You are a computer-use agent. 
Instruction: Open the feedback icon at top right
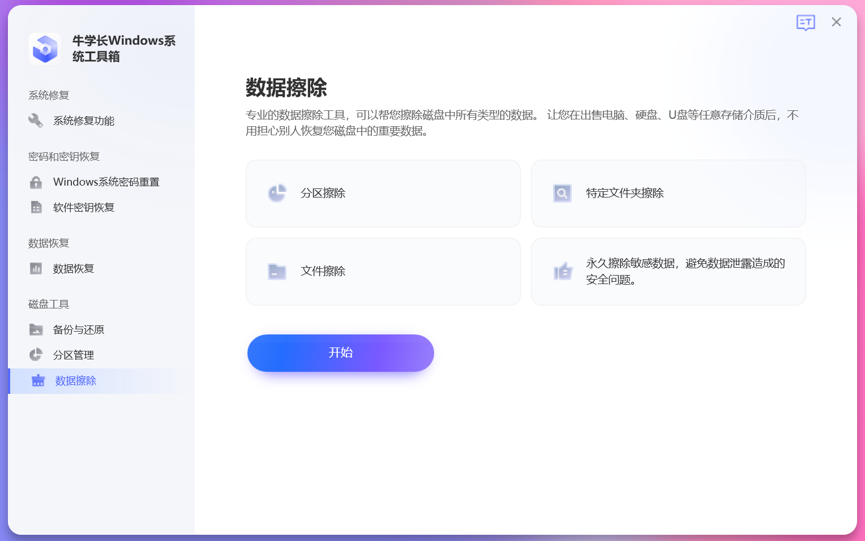806,22
